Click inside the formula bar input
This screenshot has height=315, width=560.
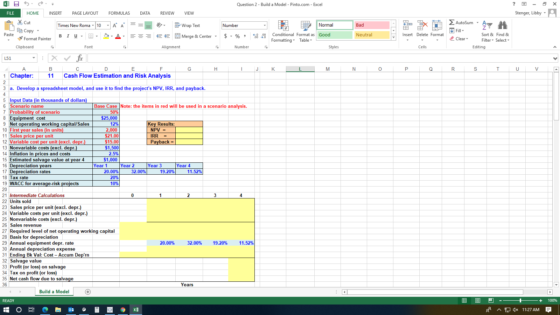[319, 58]
